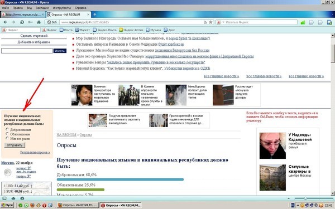
Task: Toggle the panel icon in Opera status bar
Action: tap(4, 198)
